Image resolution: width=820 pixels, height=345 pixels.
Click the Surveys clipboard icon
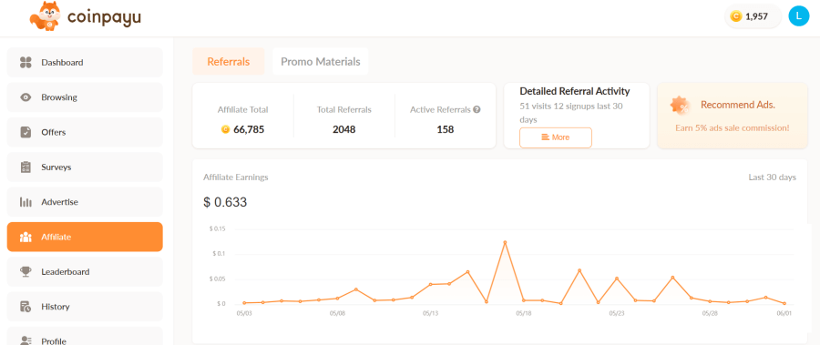pos(26,167)
